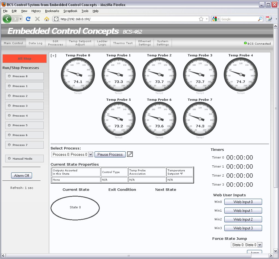Open the back/forward history dropdown arrow
Image resolution: width=279 pixels, height=259 pixels.
[x=21, y=19]
